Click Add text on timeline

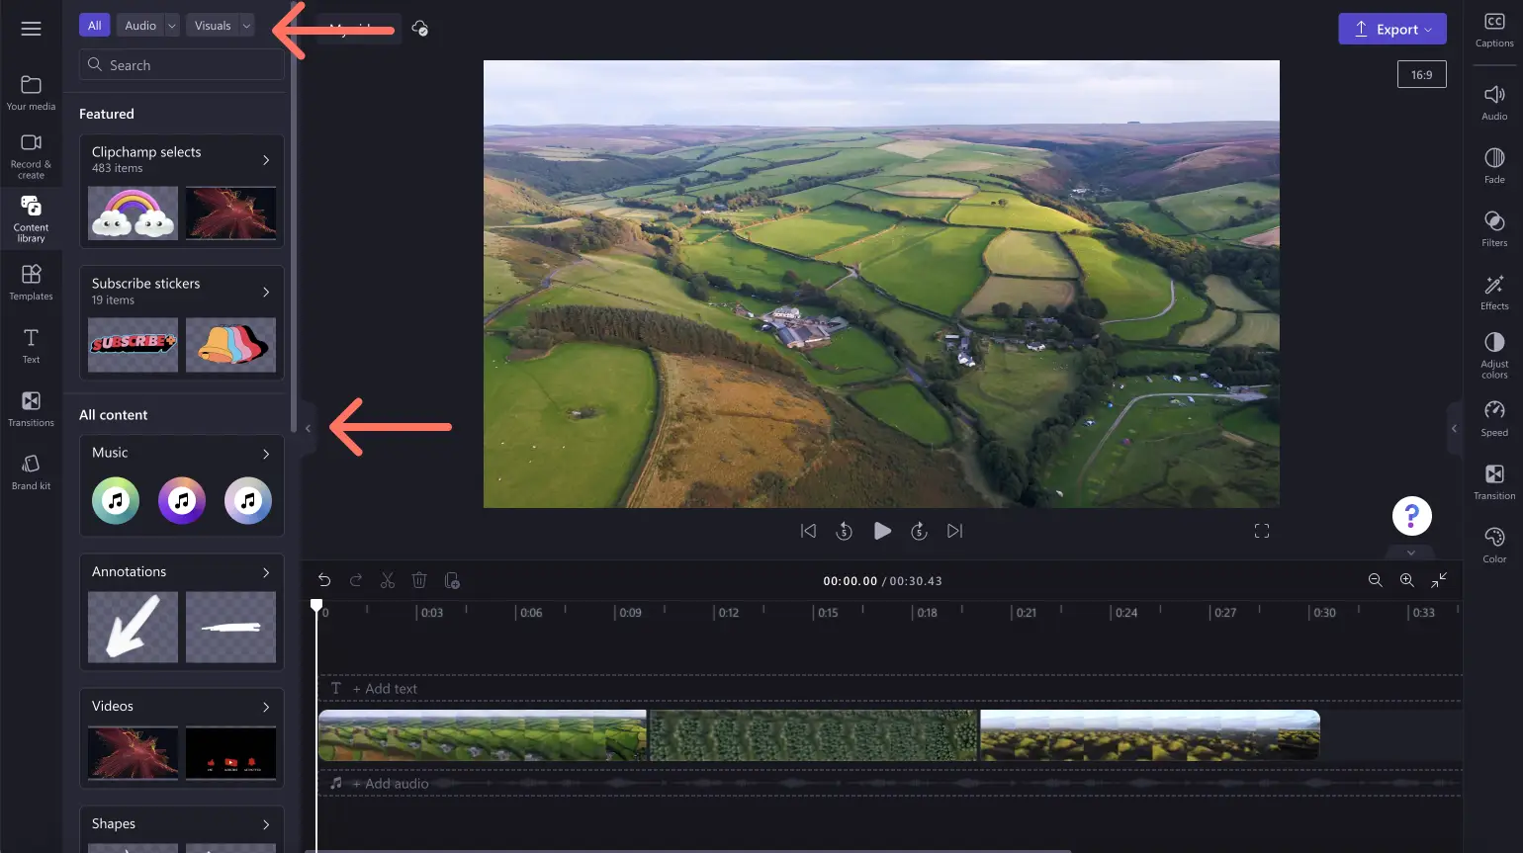385,689
